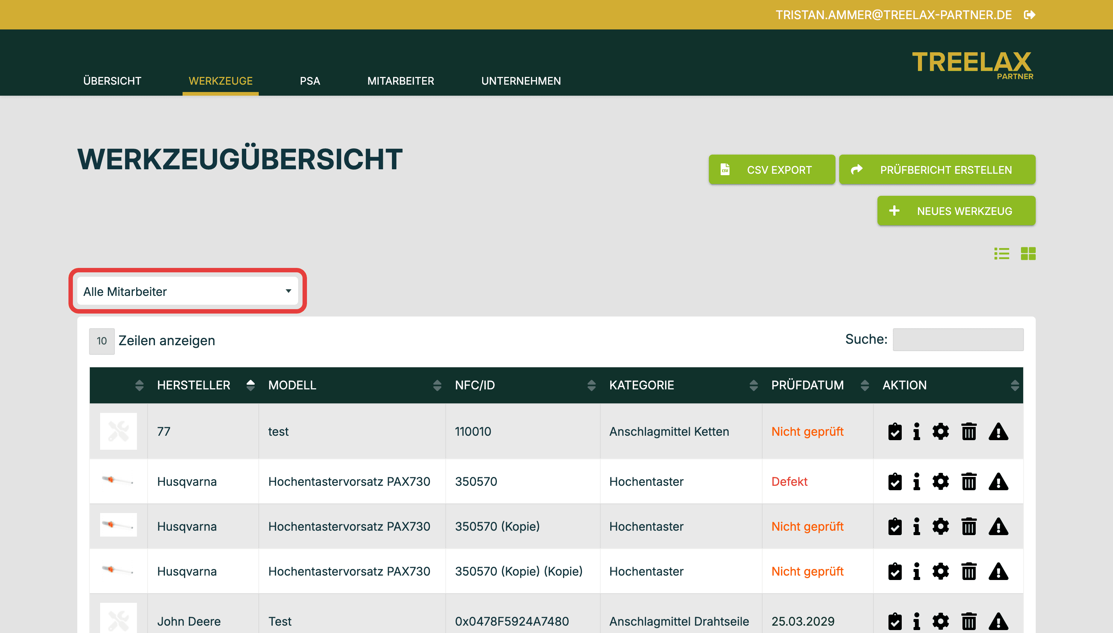
Task: Open the settings gear for the 77 test row
Action: click(x=940, y=432)
